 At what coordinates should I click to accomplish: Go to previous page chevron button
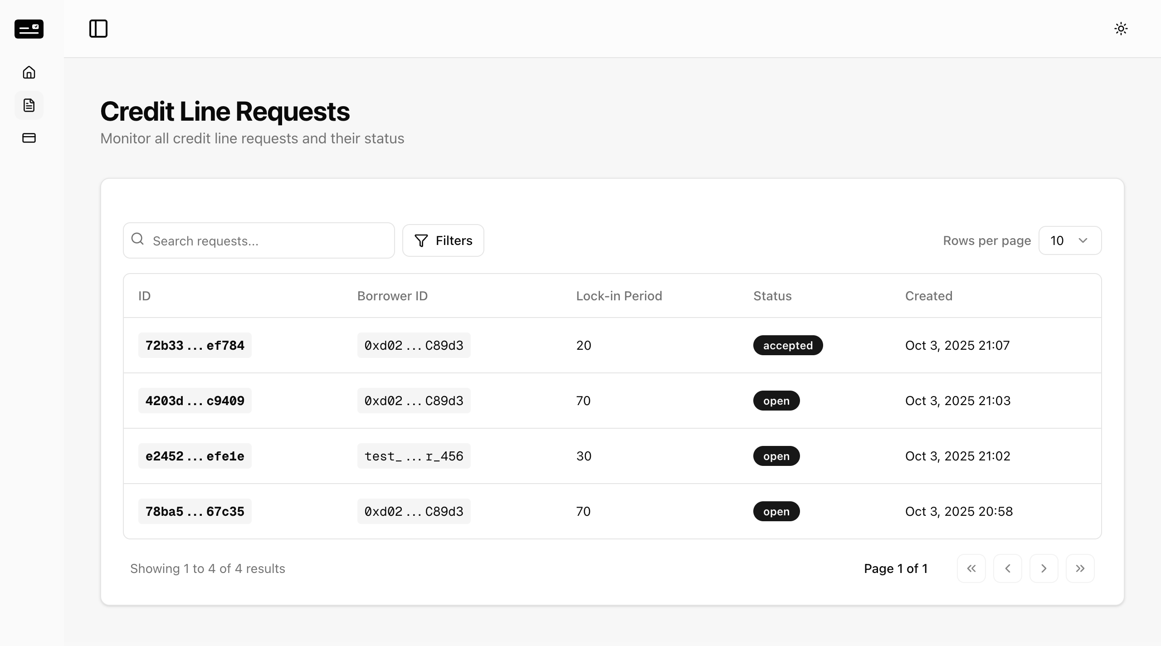pos(1008,568)
